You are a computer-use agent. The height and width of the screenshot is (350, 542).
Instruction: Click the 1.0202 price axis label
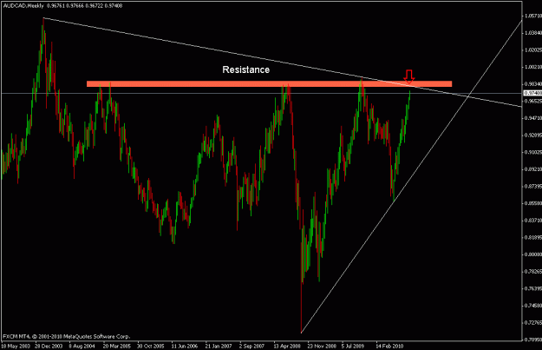tap(533, 50)
